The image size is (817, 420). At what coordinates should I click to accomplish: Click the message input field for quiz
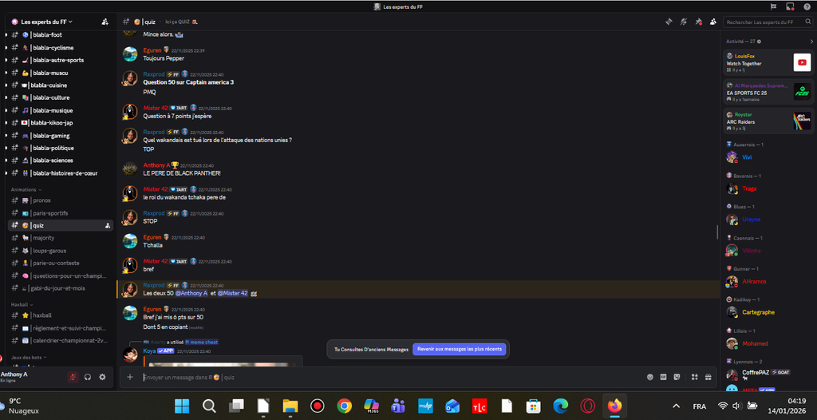click(391, 377)
